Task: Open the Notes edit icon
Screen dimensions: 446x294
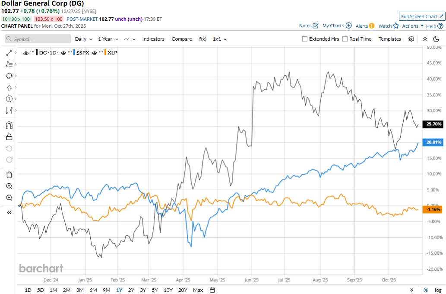Action: pos(316,26)
